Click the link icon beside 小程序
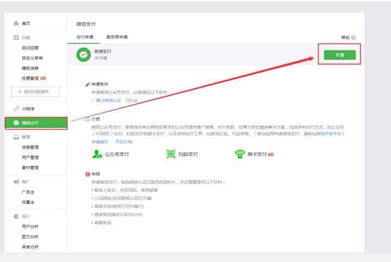Screen dimensions: 391x262 point(16,109)
